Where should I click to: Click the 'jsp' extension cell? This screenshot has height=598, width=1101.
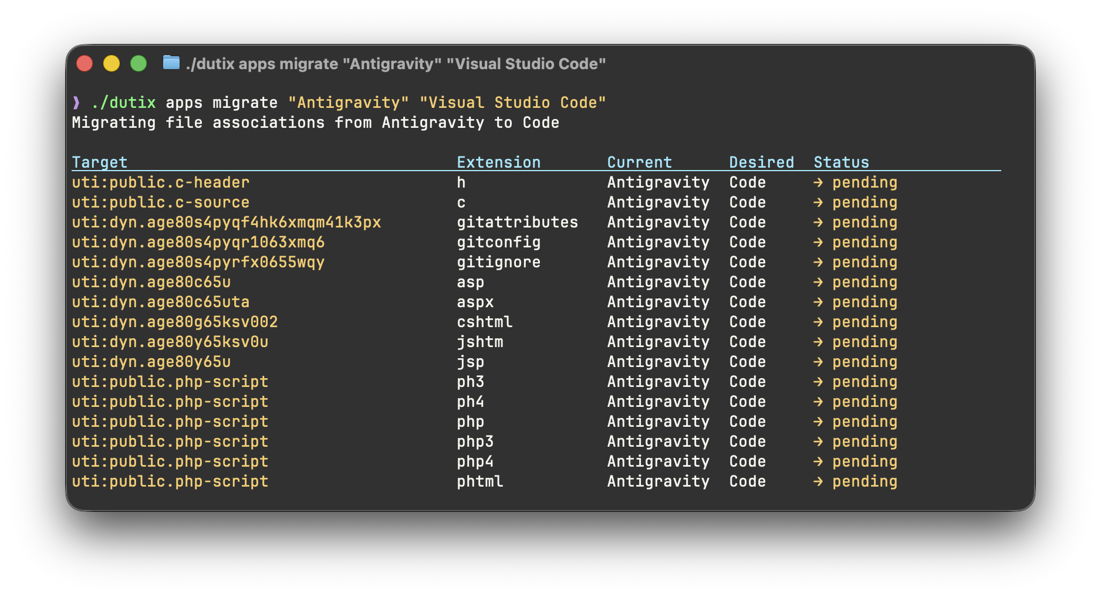(x=471, y=362)
